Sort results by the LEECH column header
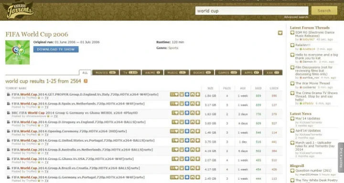344x183 pixels. (x=274, y=88)
